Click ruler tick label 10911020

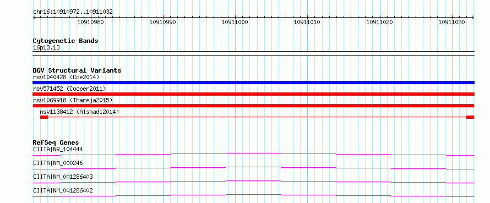(380, 22)
